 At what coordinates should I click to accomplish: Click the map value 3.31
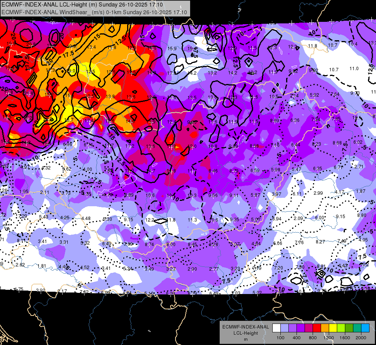63,242
